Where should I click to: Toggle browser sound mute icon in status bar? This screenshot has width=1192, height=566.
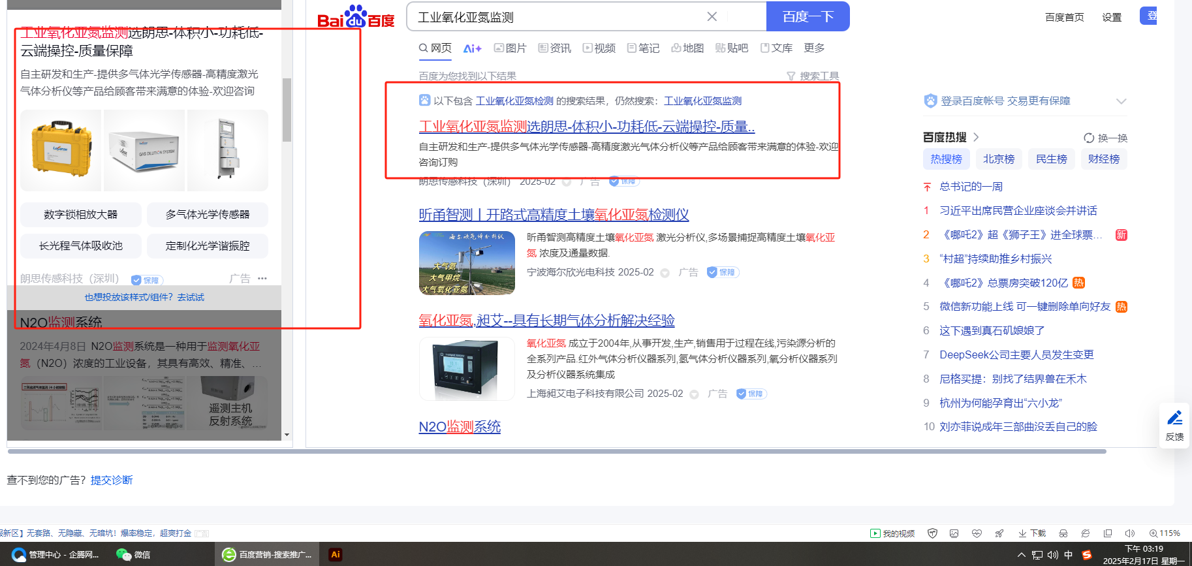pyautogui.click(x=1130, y=533)
